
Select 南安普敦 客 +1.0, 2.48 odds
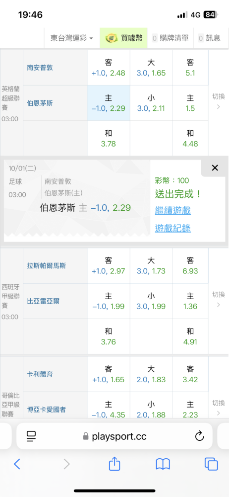click(x=109, y=68)
